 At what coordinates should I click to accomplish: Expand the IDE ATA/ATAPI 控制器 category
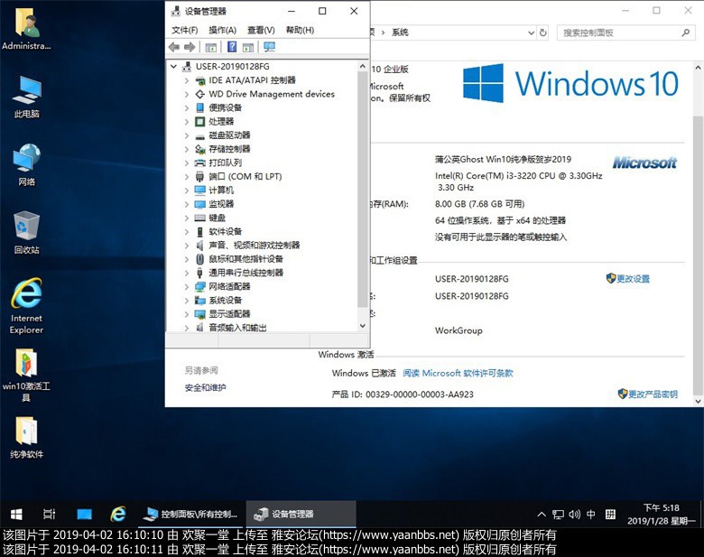[187, 80]
